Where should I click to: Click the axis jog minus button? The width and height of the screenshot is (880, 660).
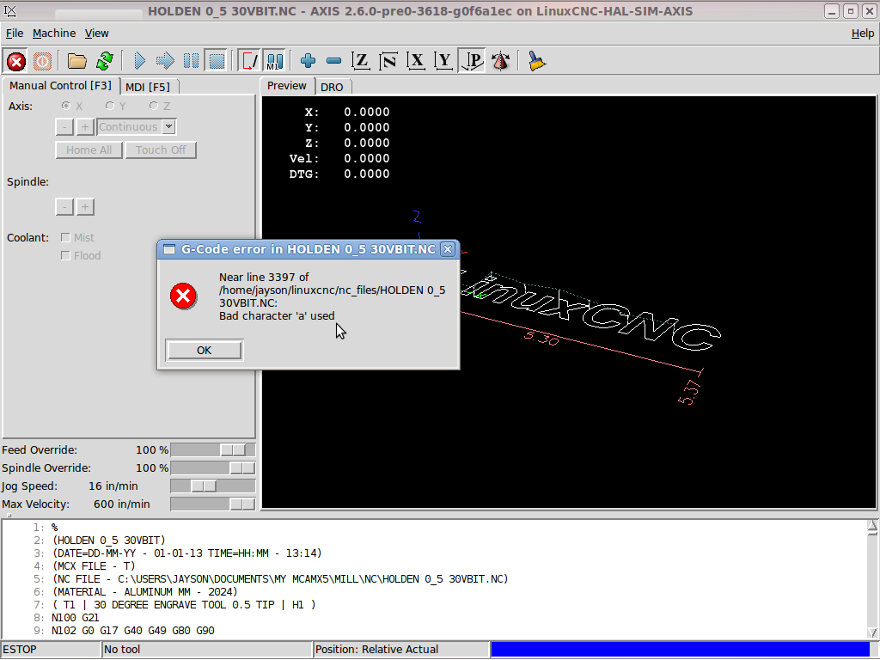(64, 127)
